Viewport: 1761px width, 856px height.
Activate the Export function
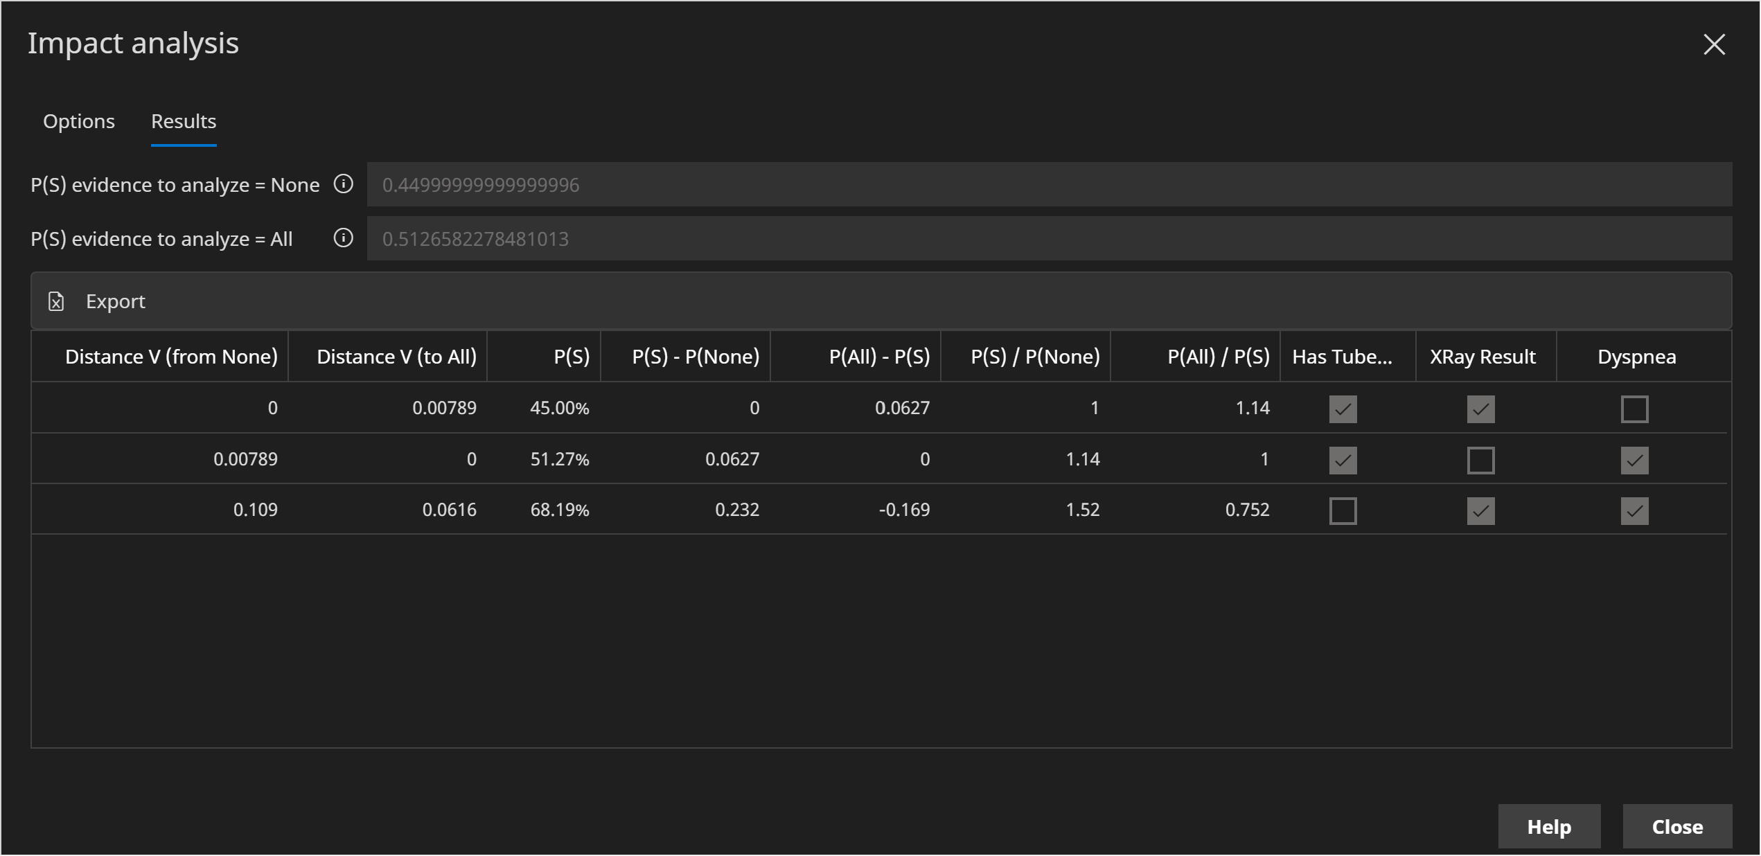pyautogui.click(x=115, y=301)
